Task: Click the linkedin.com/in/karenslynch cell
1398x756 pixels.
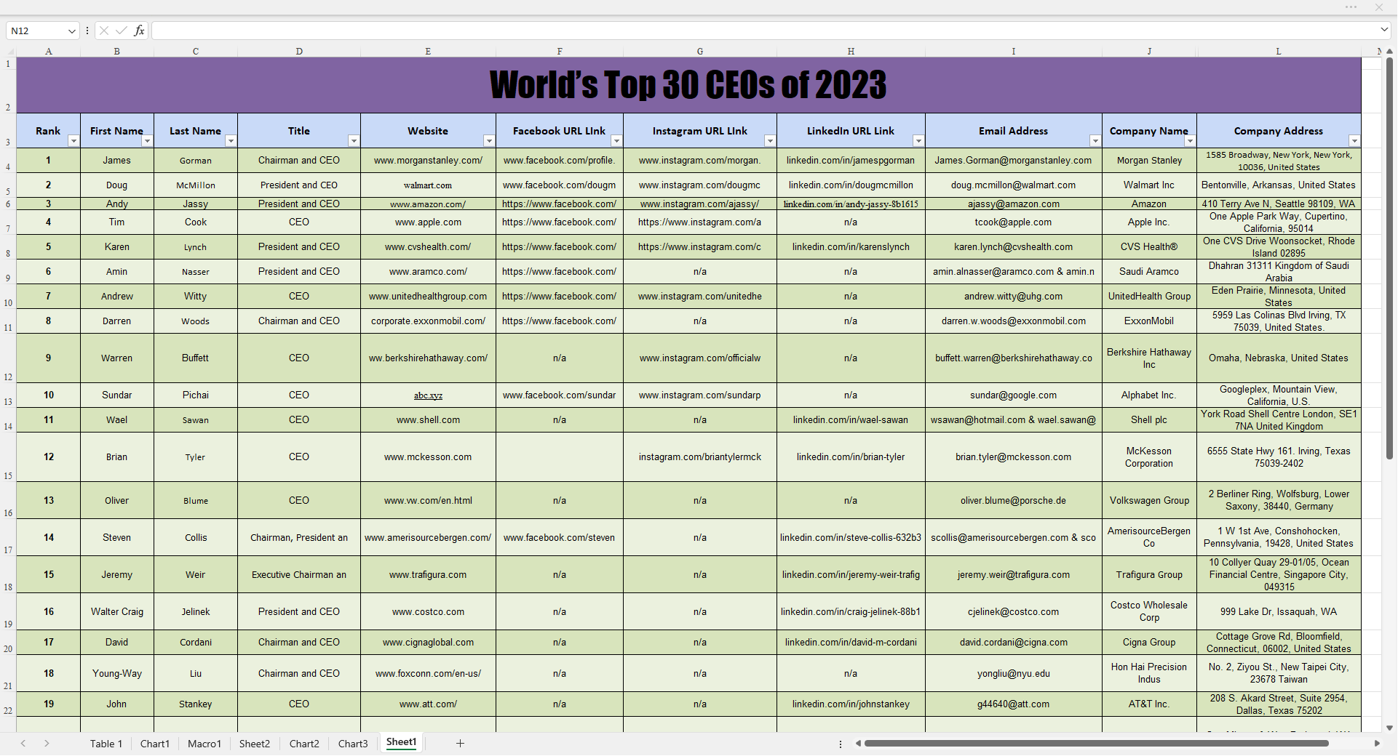Action: pos(851,247)
